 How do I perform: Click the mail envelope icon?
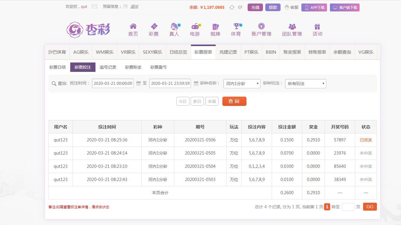pos(94,6)
